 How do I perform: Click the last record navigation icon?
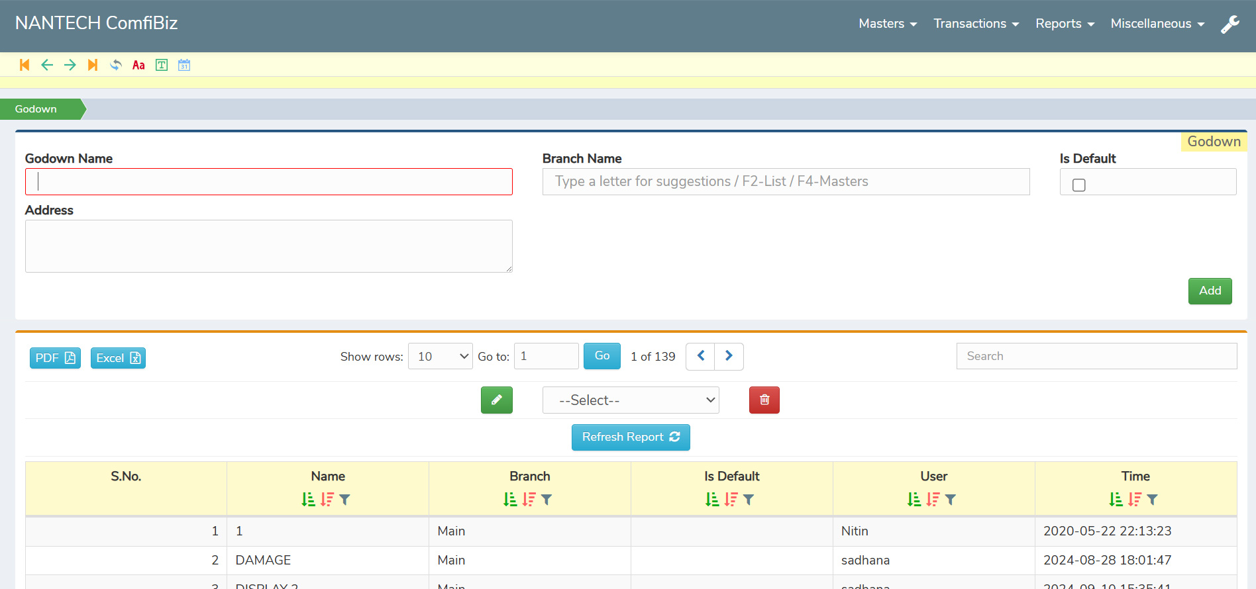click(93, 65)
